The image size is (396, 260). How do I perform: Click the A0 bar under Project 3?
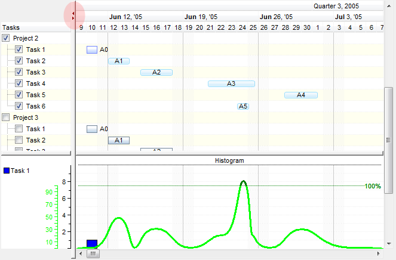(92, 129)
